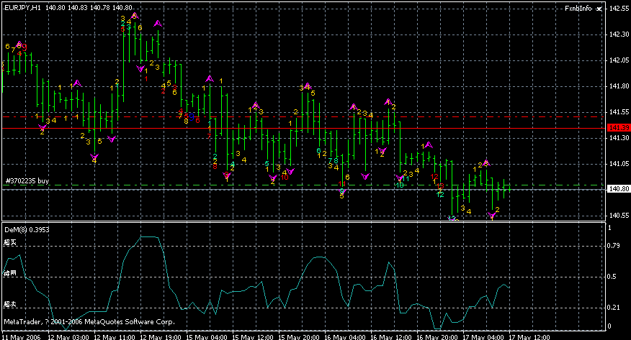Select the red circle marker near the 12 count
The height and width of the screenshot is (340, 631).
click(440, 186)
